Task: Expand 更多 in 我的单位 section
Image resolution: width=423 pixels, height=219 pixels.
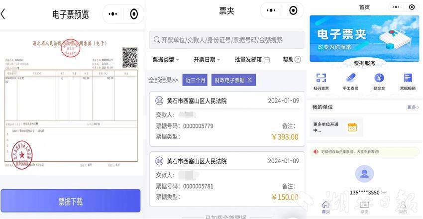Action: 413,107
